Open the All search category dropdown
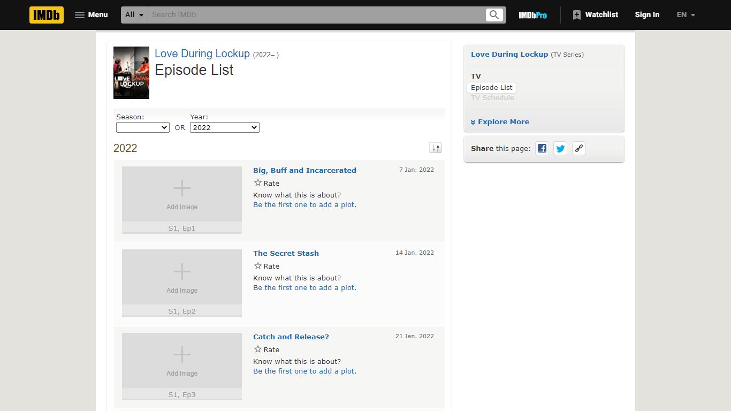The height and width of the screenshot is (411, 731). click(x=134, y=15)
